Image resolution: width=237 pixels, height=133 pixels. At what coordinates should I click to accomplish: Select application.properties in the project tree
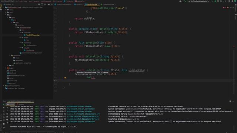coord(22,63)
